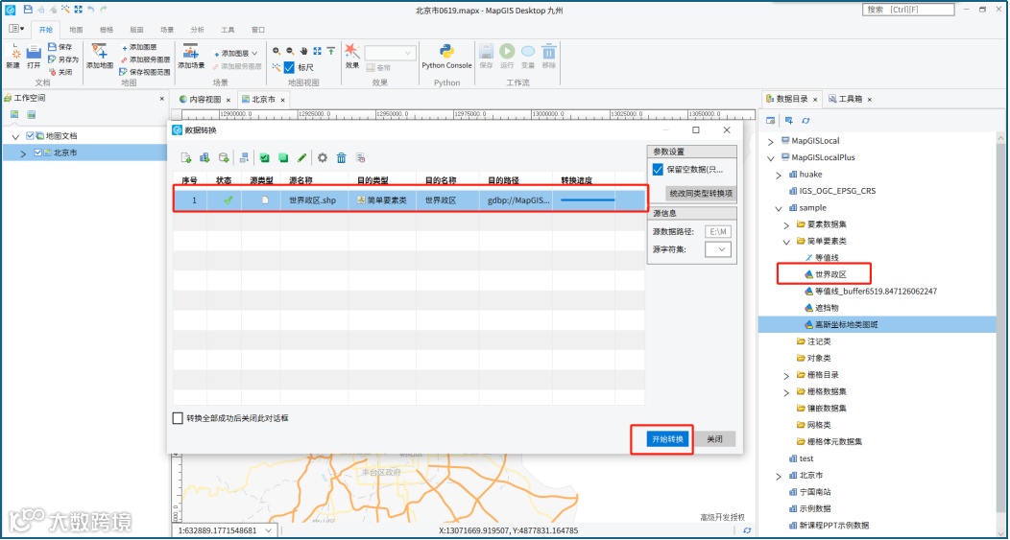This screenshot has width=1010, height=540.
Task: Click the conversion progress bar in row 1
Action: (587, 200)
